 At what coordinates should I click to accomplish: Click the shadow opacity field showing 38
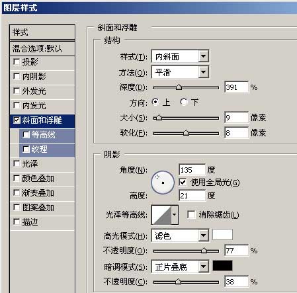point(236,282)
